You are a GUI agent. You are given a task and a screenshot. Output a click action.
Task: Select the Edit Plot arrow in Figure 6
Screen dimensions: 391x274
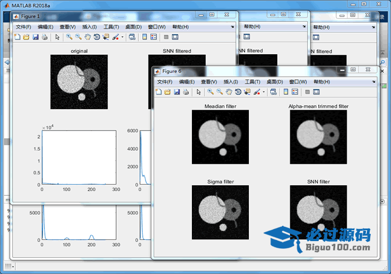pyautogui.click(x=199, y=92)
